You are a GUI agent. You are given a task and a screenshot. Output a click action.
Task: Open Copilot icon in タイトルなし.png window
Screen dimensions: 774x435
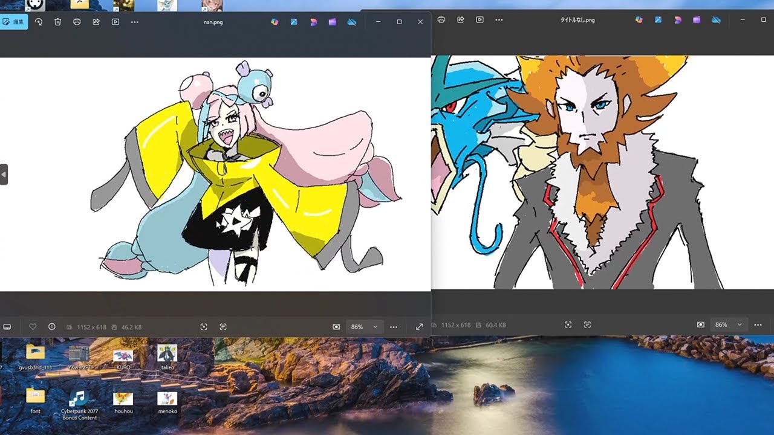(639, 20)
